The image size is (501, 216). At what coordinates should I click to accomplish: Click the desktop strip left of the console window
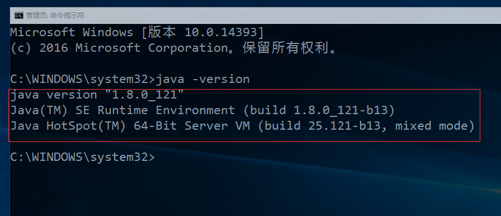tap(4, 111)
